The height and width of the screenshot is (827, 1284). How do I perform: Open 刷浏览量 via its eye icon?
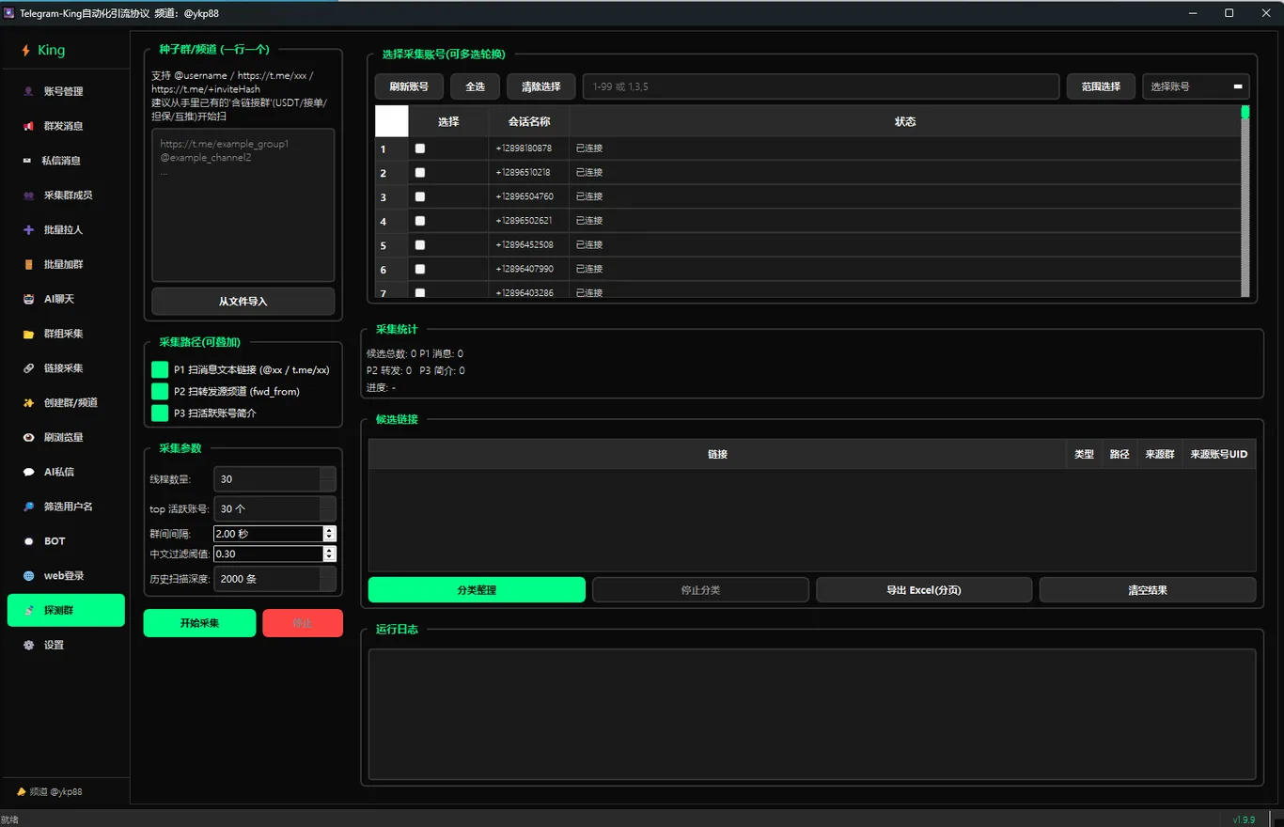coord(28,437)
